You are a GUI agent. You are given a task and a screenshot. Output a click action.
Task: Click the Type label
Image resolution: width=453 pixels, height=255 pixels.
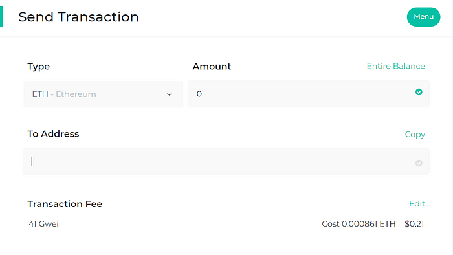pyautogui.click(x=39, y=67)
